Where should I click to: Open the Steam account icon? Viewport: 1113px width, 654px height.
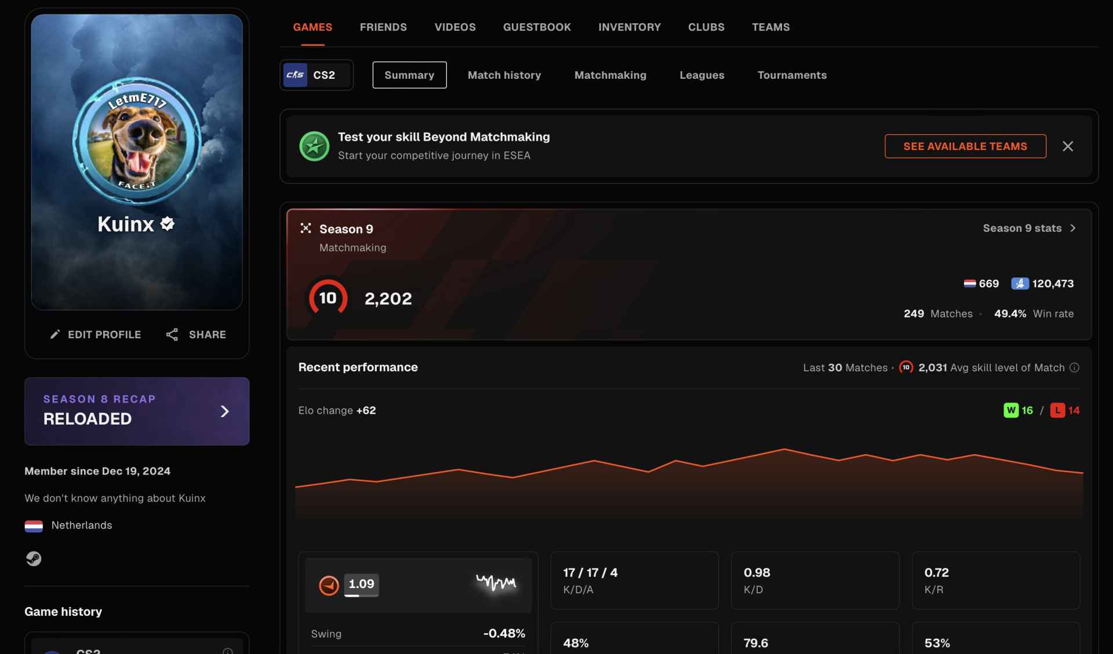tap(34, 558)
